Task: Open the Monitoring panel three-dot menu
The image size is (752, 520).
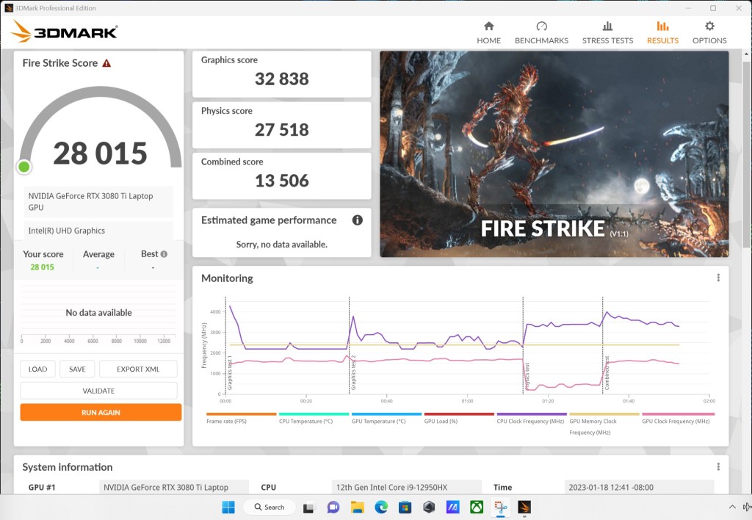Action: pyautogui.click(x=717, y=278)
